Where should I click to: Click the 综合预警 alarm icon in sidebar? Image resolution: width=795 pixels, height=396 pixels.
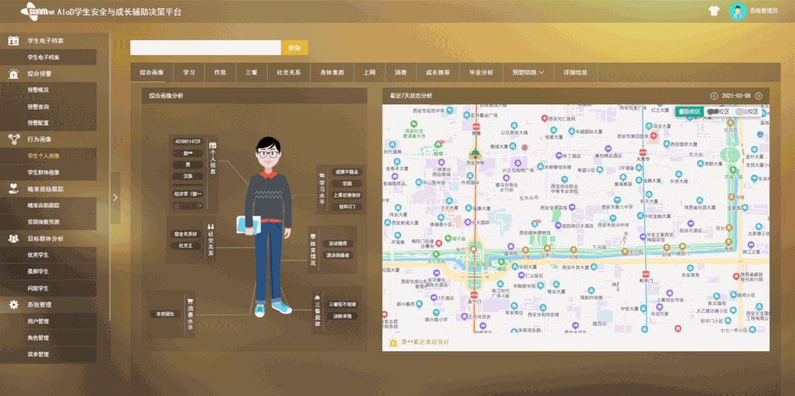tap(13, 74)
